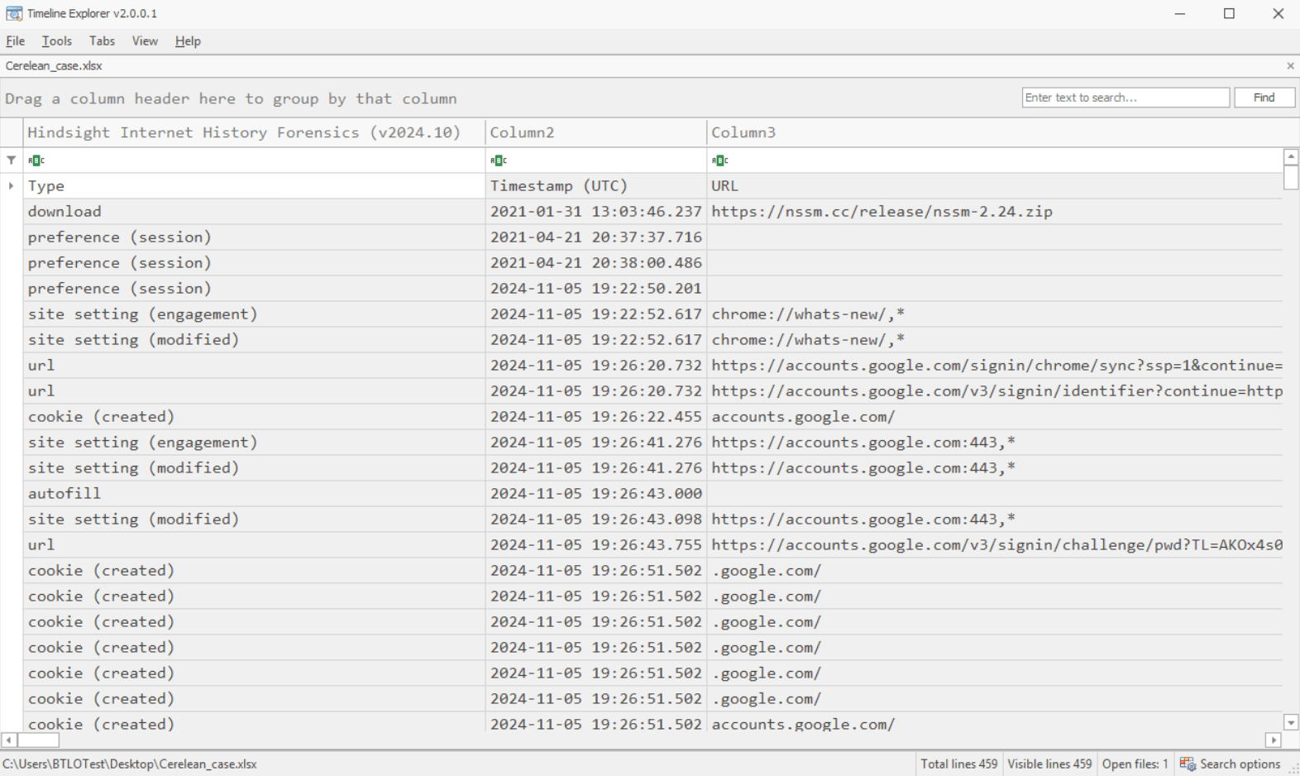
Task: Select the autofill row
Action: pyautogui.click(x=248, y=494)
